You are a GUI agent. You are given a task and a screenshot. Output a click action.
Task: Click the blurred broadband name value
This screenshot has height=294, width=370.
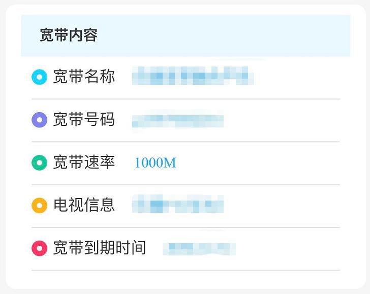(193, 78)
